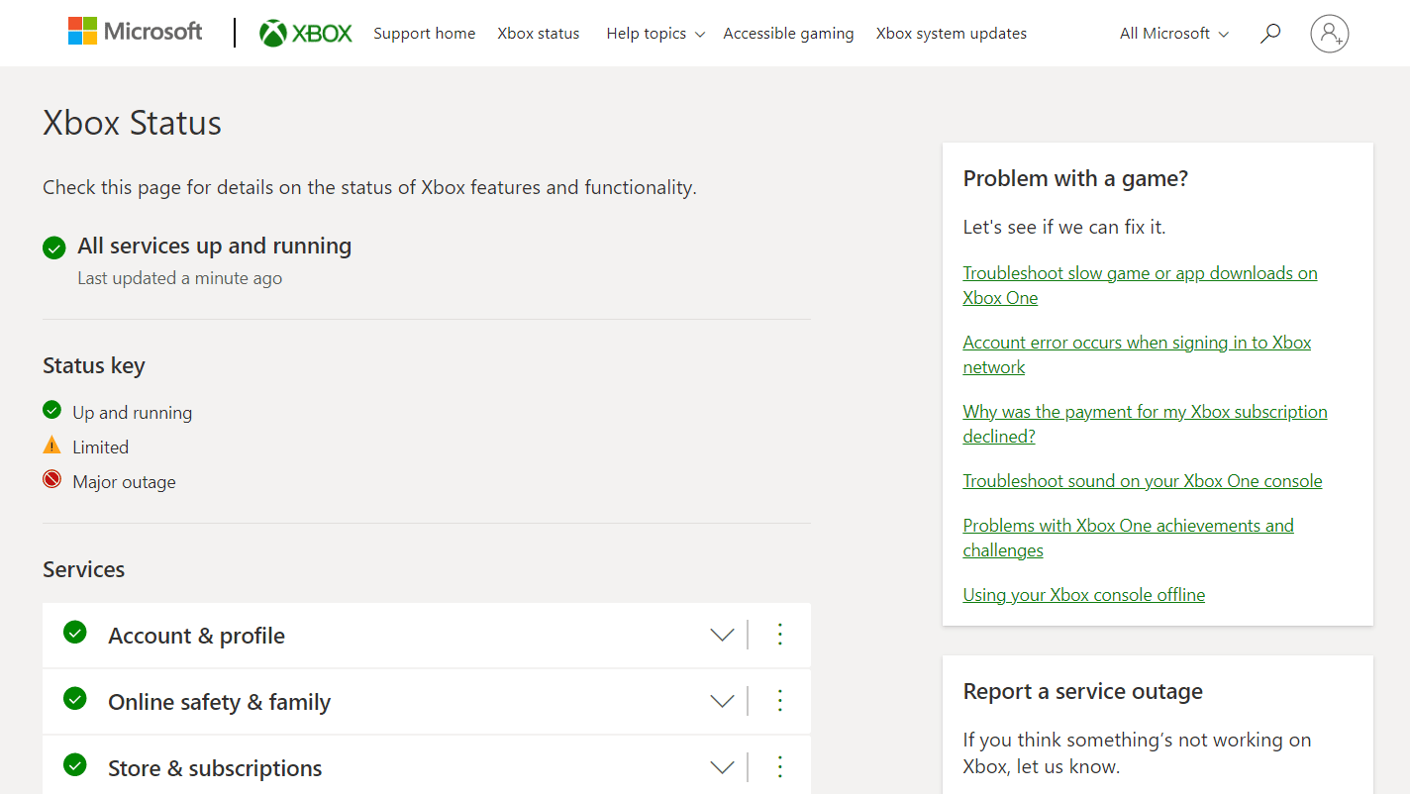This screenshot has height=794, width=1410.
Task: Click green check beside All services up and running
Action: coord(54,248)
